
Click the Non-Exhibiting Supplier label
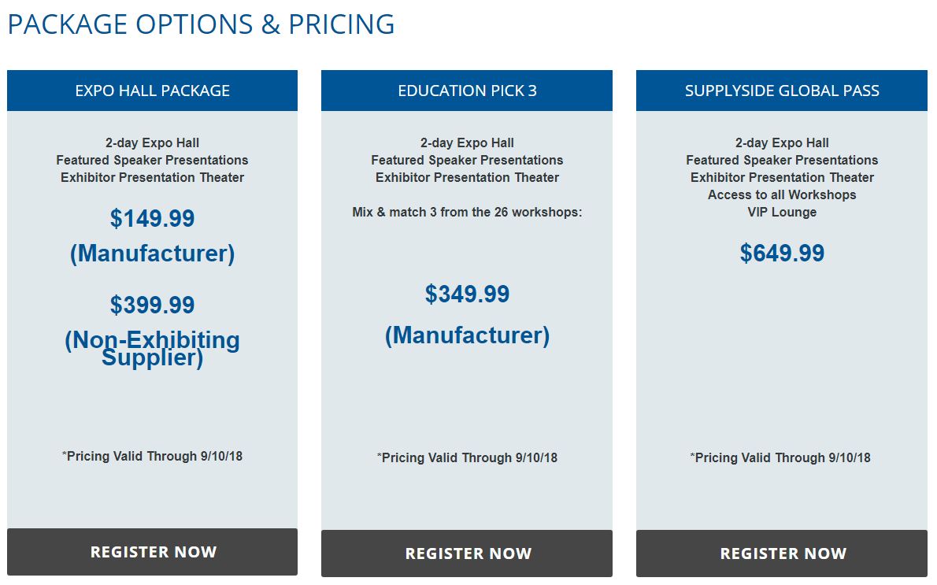[153, 348]
